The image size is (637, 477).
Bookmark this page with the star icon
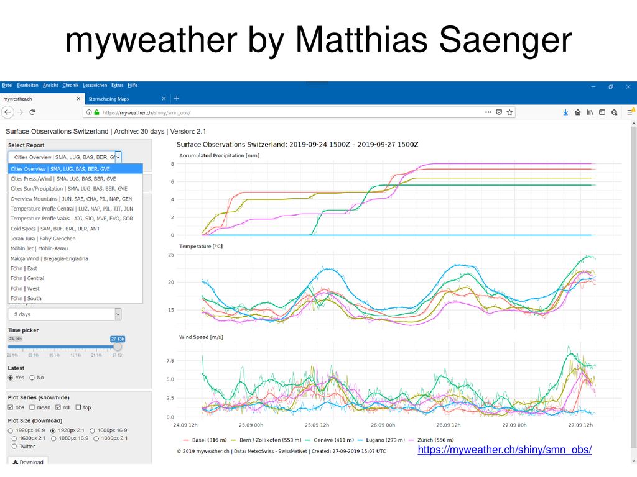pos(509,112)
